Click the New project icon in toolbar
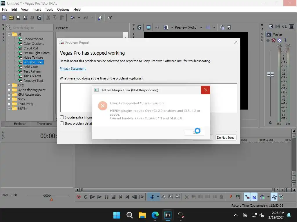The width and height of the screenshot is (297, 222). pos(4,18)
